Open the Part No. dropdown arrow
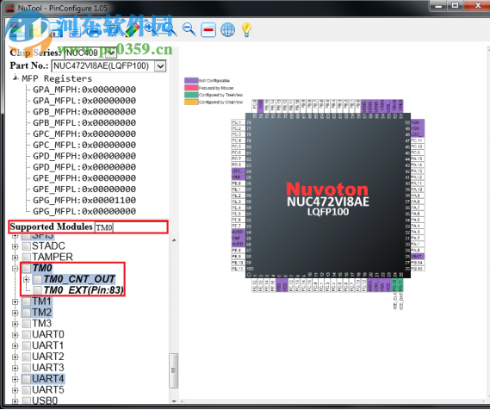The width and height of the screenshot is (490, 410). (161, 66)
